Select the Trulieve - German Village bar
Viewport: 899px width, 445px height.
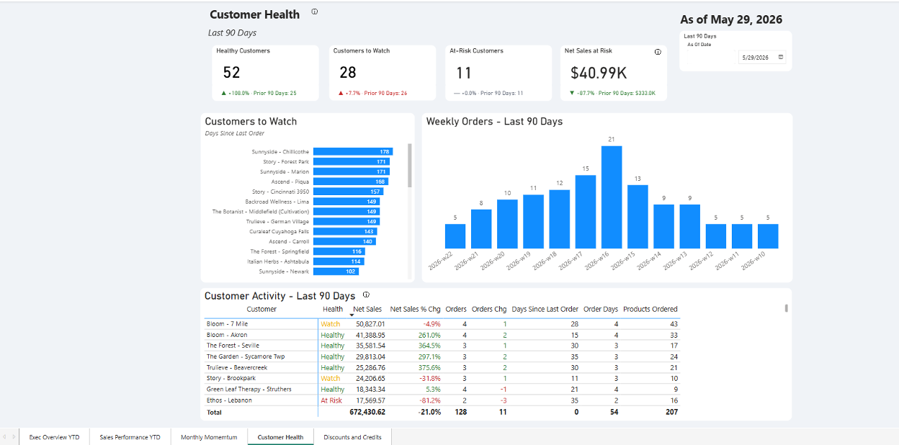tap(346, 222)
